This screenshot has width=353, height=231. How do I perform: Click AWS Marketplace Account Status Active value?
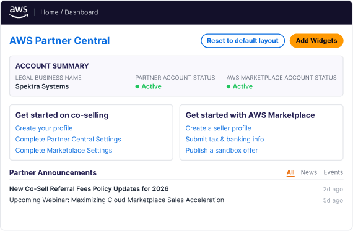[240, 86]
